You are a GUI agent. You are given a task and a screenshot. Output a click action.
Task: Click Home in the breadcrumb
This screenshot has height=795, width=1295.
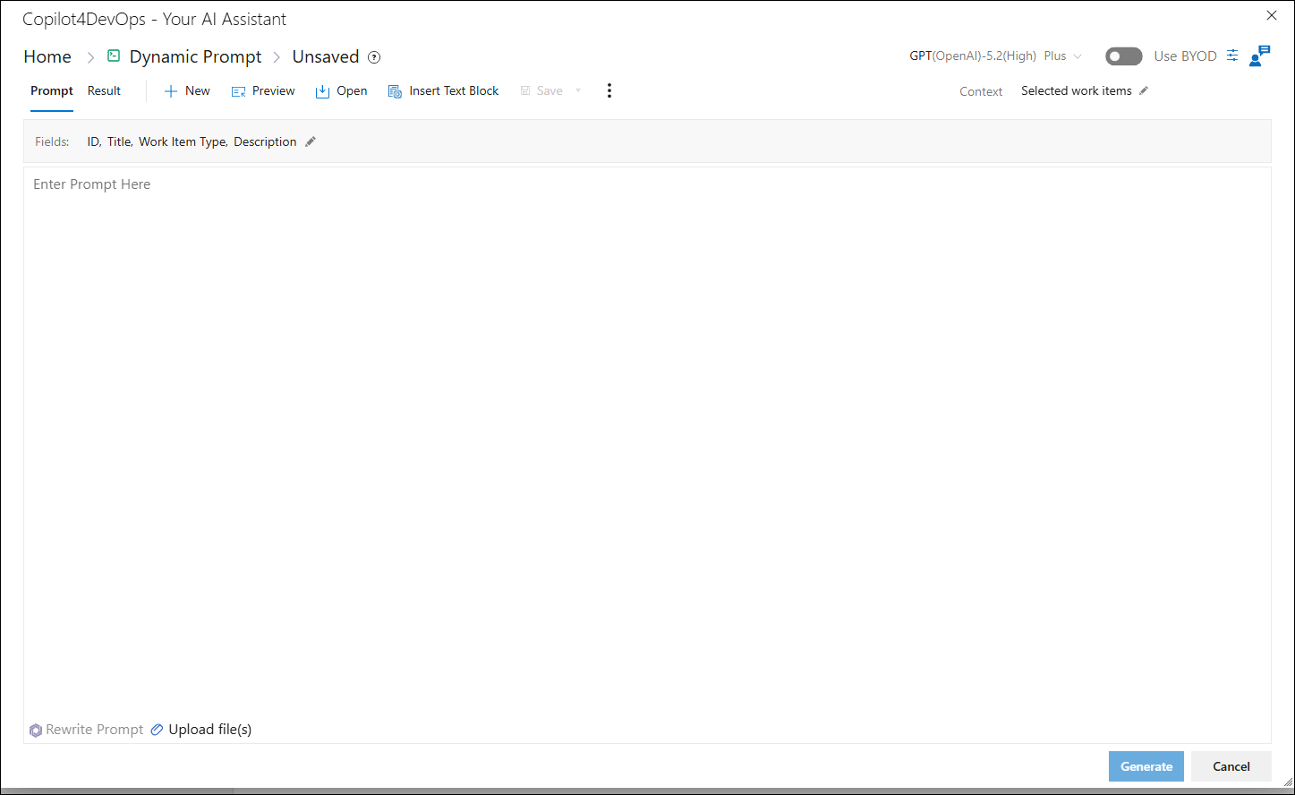pos(47,56)
